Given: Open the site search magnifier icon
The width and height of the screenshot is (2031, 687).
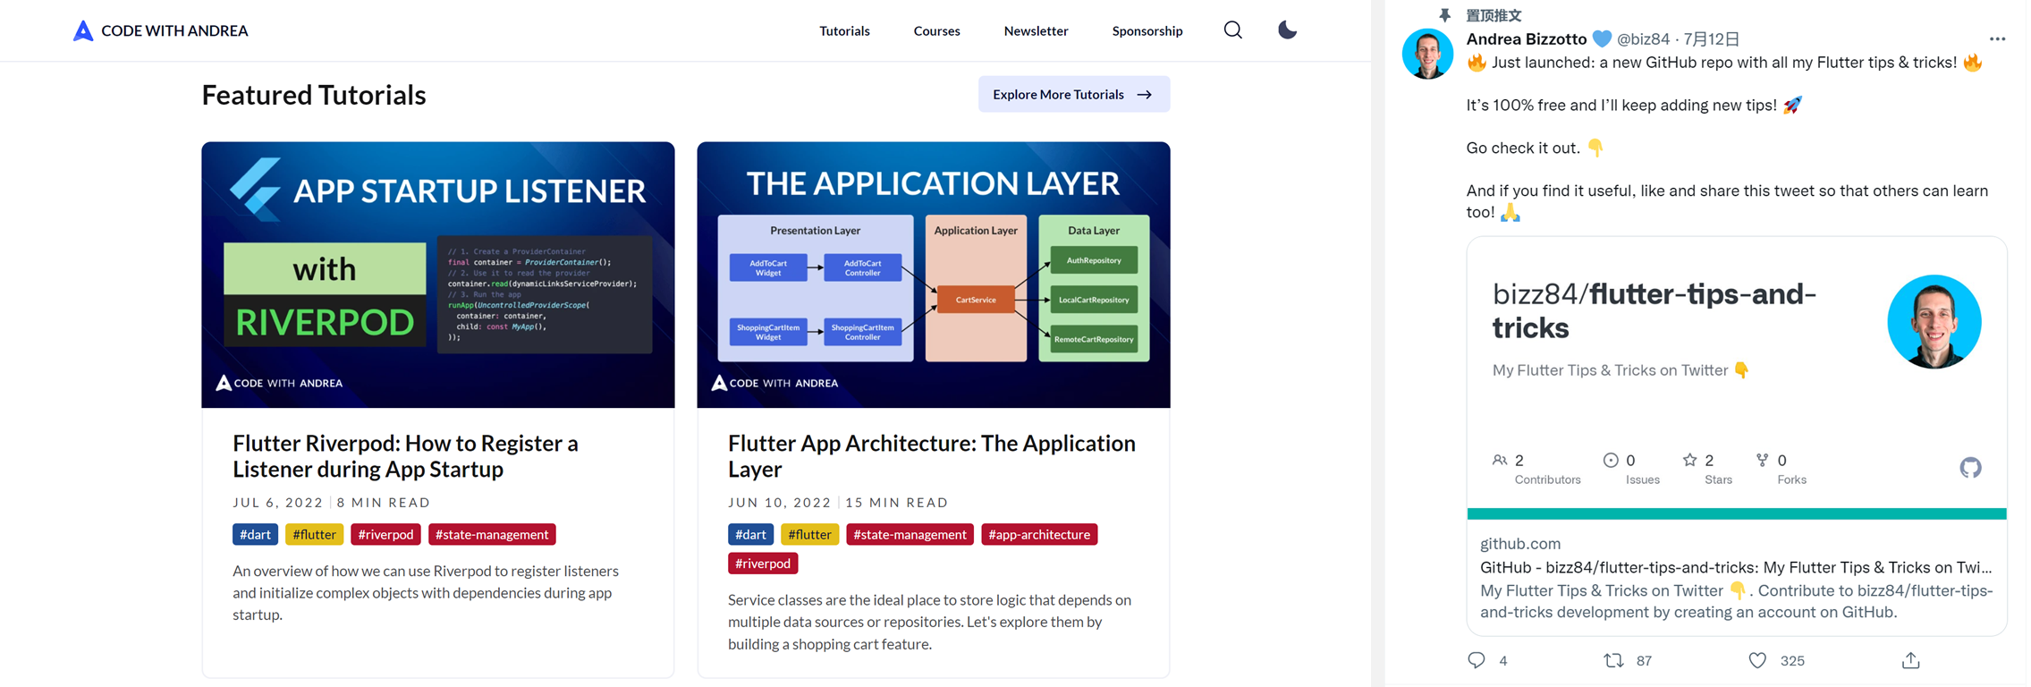Looking at the screenshot, I should click(1232, 30).
